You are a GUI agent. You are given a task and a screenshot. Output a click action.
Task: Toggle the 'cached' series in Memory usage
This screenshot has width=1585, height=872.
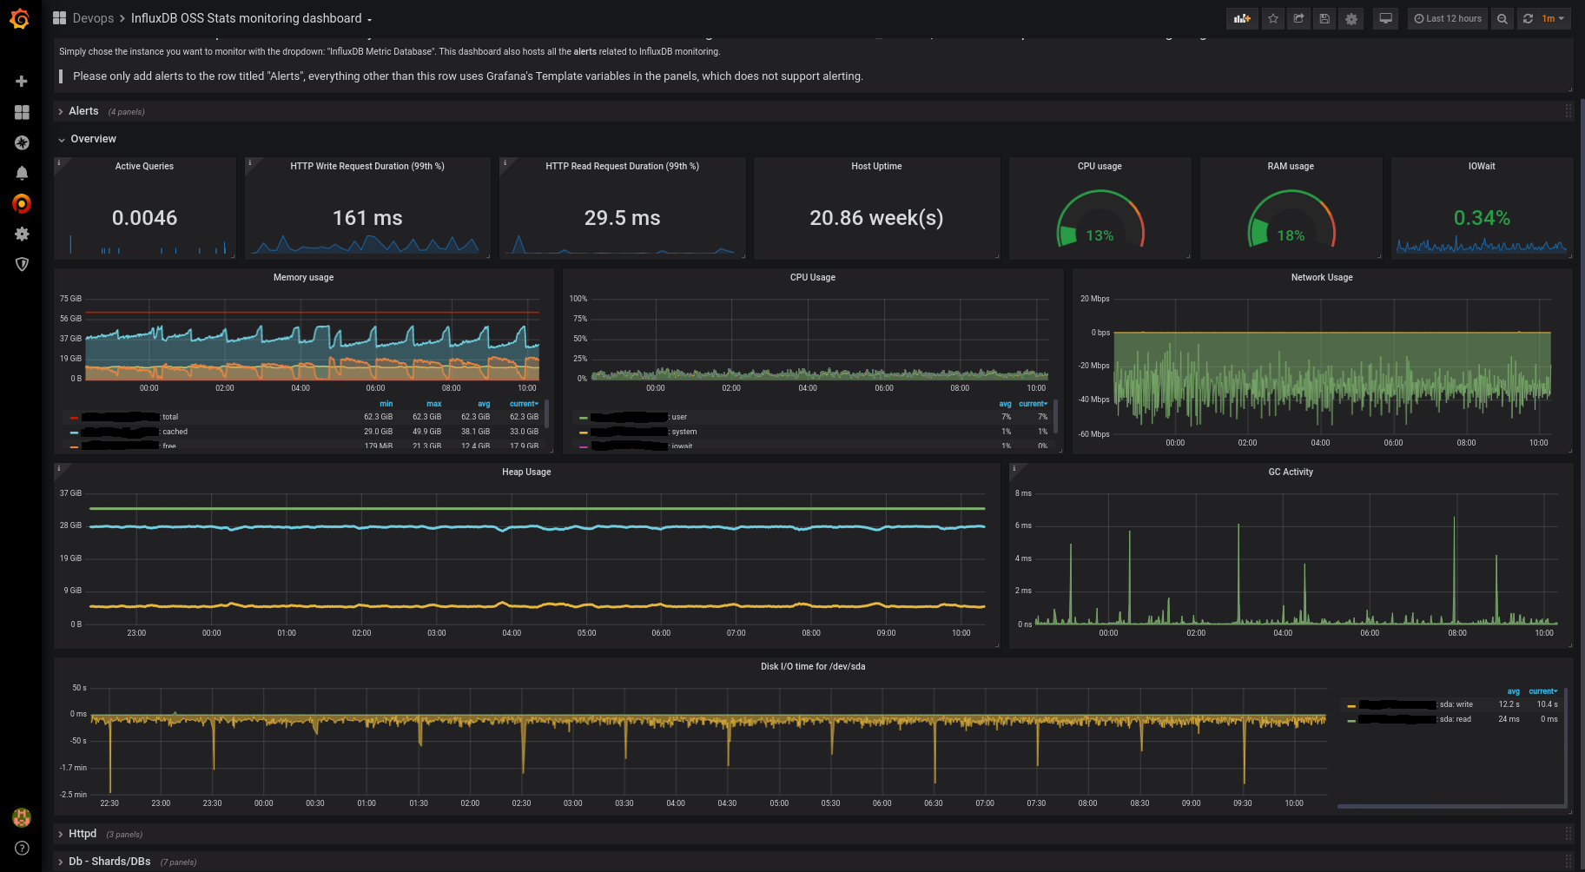(175, 432)
